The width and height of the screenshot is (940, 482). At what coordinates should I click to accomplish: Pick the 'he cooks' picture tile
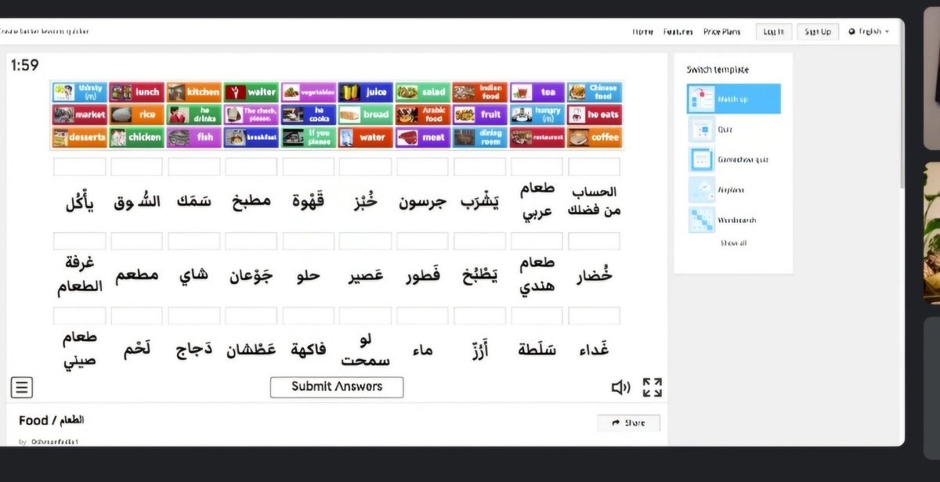[x=309, y=114]
